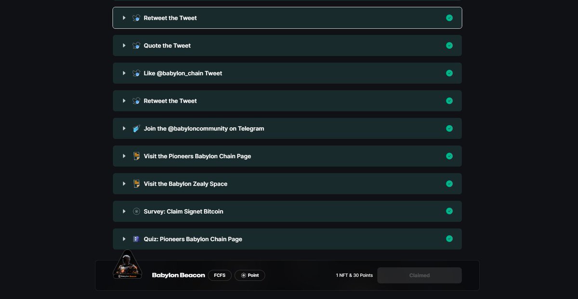
Task: Click the link icon beside Visit Babylon Zealy Space
Action: [136, 184]
